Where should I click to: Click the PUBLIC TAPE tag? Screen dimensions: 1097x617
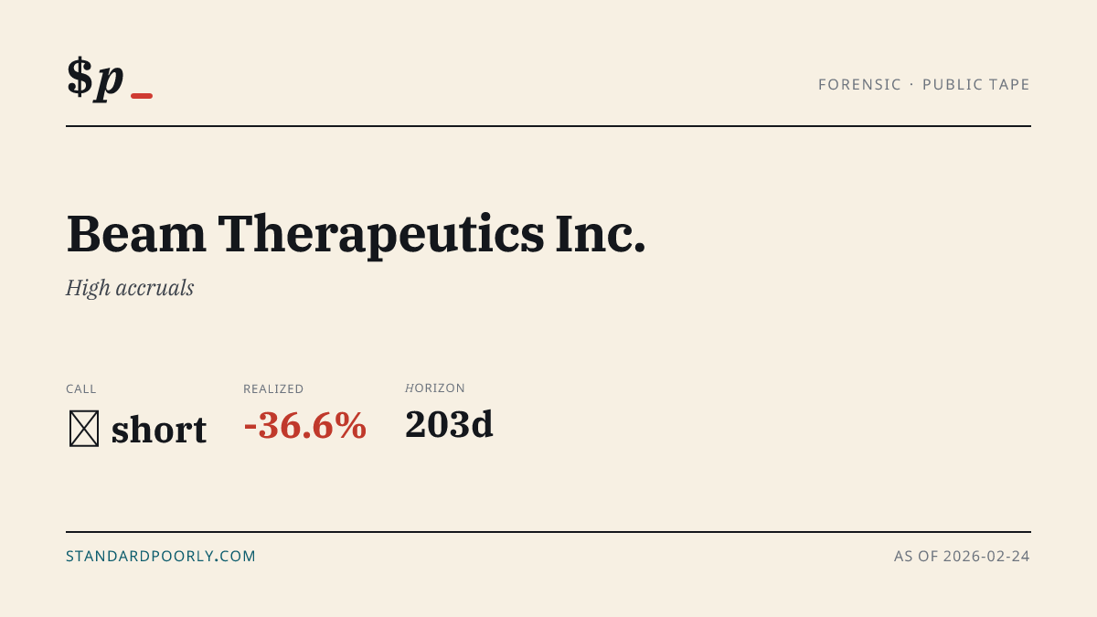976,85
